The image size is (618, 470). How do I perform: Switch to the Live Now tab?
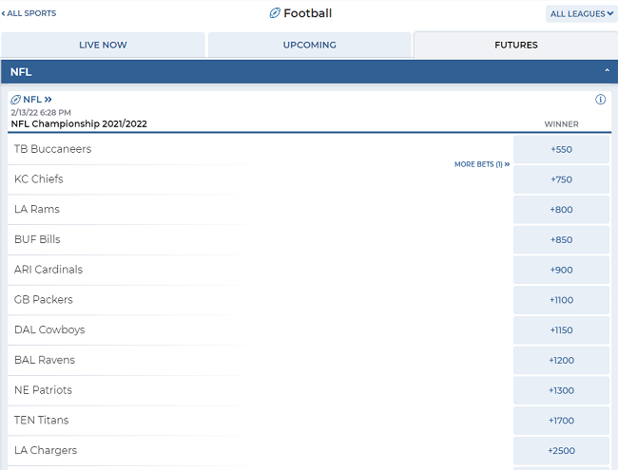pyautogui.click(x=103, y=45)
